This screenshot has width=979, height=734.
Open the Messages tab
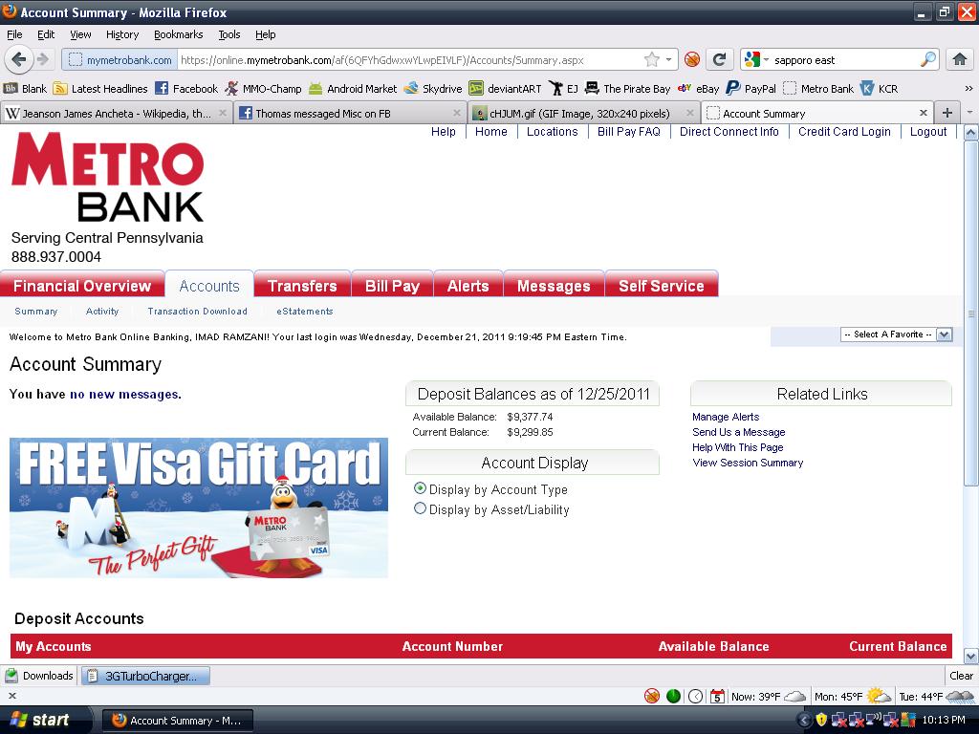pyautogui.click(x=554, y=285)
